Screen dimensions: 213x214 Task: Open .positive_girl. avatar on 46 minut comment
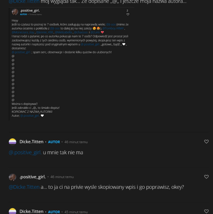click(12, 177)
